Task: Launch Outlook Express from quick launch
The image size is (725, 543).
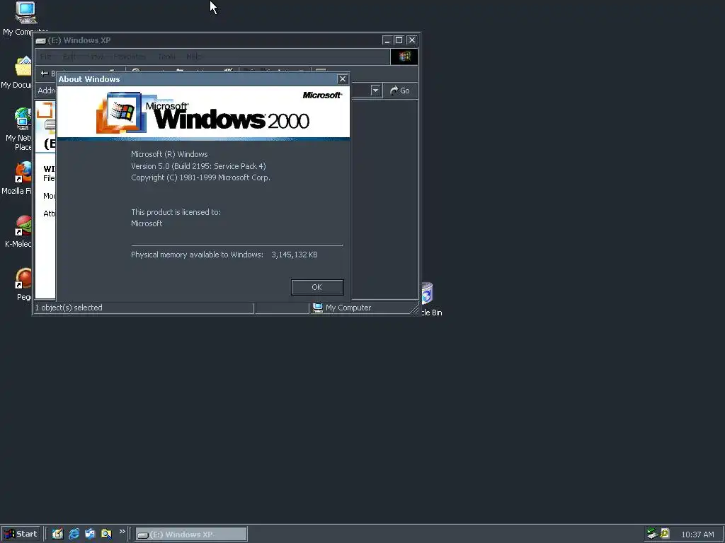Action: 90,534
